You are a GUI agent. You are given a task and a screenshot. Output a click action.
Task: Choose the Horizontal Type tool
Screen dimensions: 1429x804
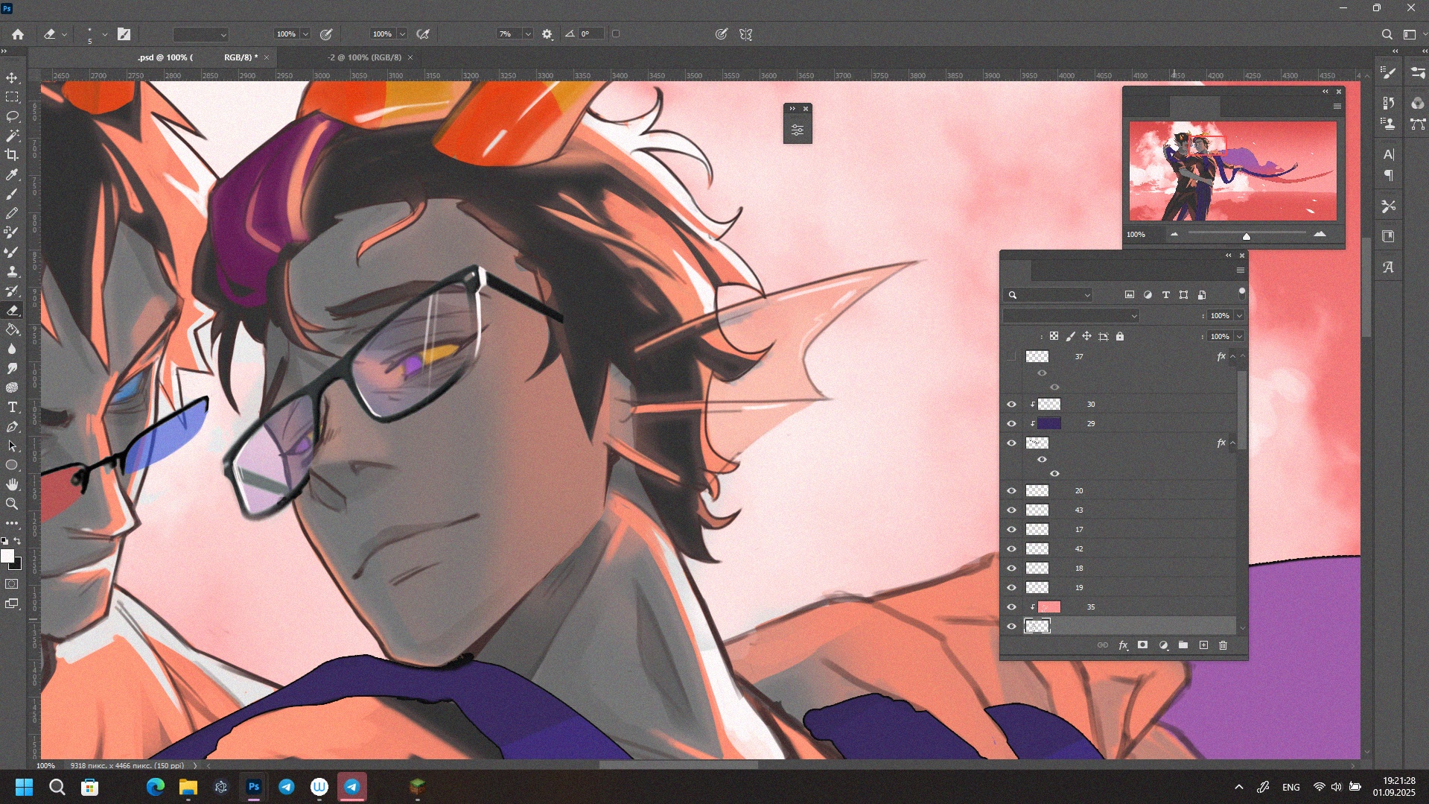click(12, 408)
